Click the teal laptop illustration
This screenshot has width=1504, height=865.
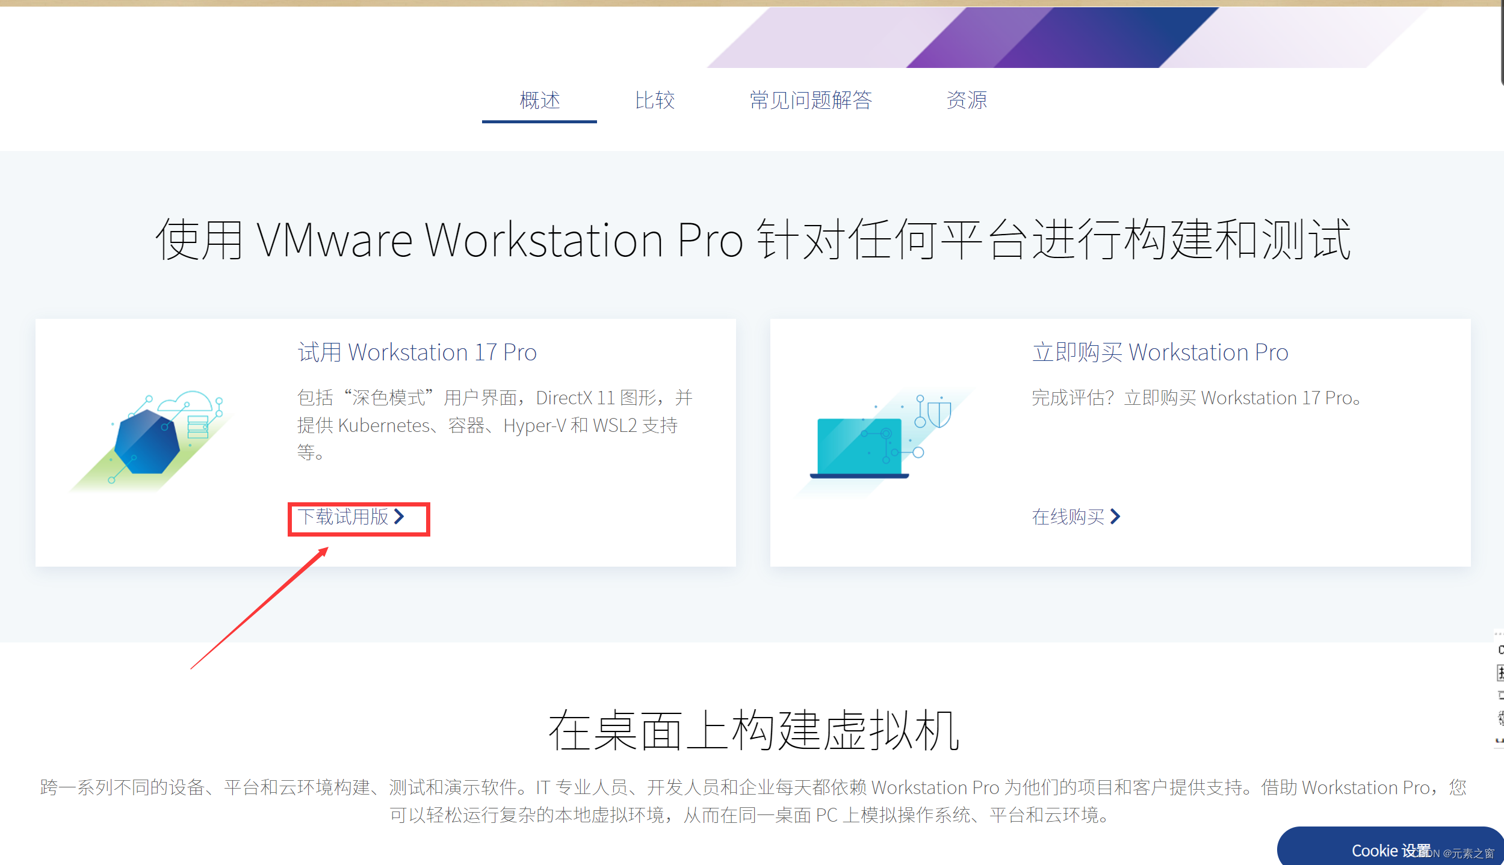[859, 448]
